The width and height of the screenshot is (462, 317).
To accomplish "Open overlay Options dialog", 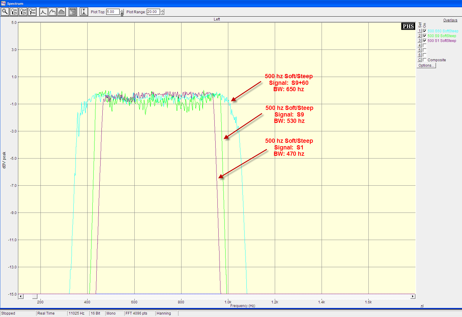I will click(426, 66).
